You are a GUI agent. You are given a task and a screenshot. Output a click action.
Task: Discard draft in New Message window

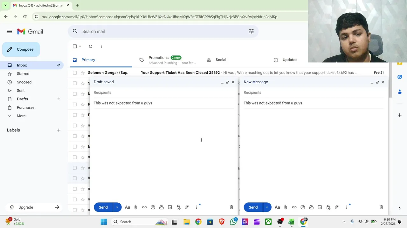[381, 207]
